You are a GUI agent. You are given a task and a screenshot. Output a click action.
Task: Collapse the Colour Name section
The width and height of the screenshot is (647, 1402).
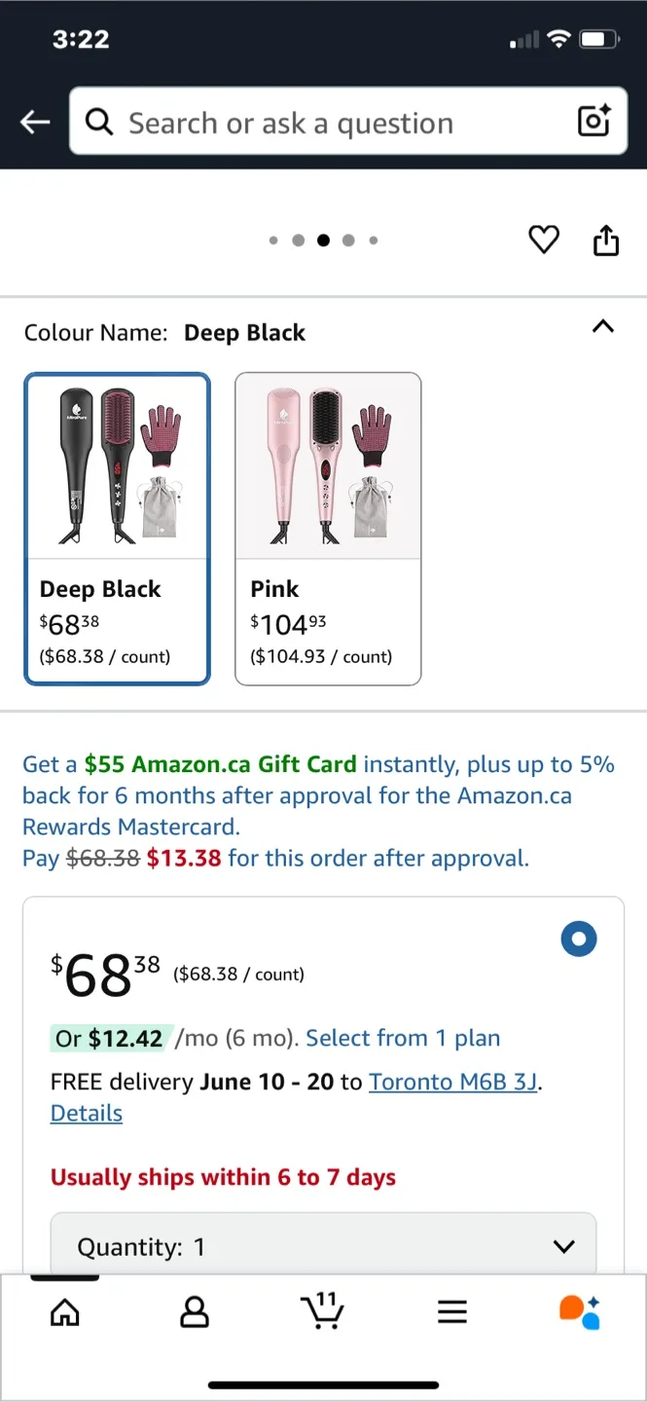pos(603,327)
